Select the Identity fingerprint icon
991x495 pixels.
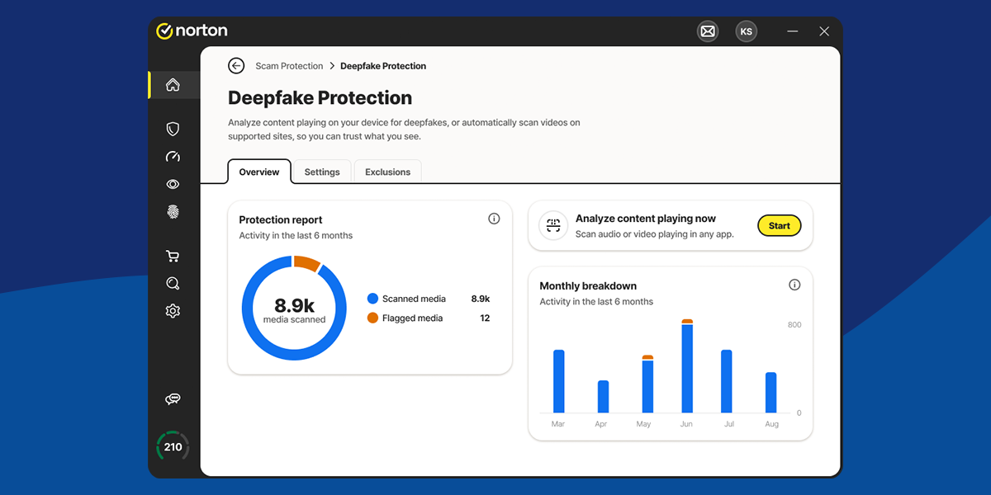coord(173,212)
